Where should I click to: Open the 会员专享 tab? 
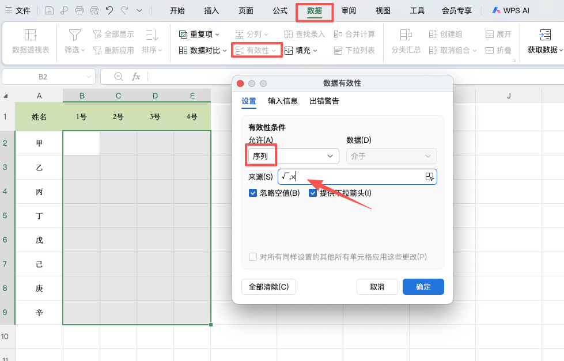pos(456,11)
